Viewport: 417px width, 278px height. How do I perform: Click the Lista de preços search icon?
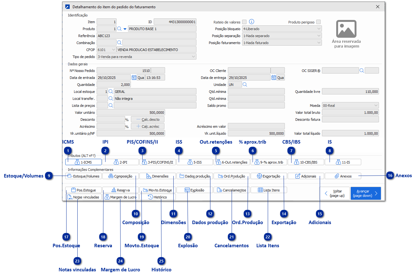tap(111, 106)
